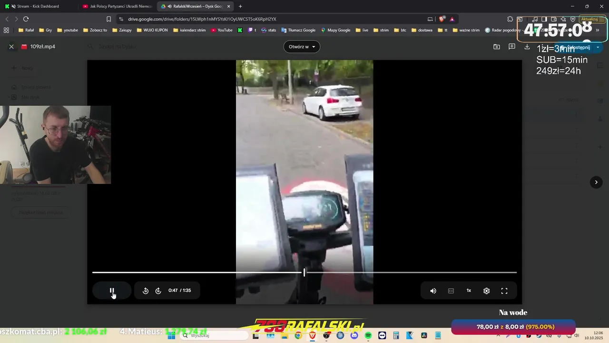609x343 pixels.
Task: Go to the next file in preview
Action: coord(596,182)
